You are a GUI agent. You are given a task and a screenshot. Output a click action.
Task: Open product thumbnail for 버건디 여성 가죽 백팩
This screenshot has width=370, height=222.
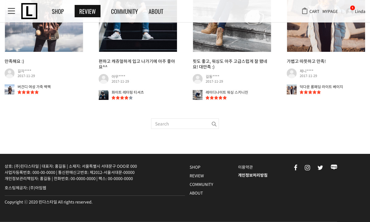point(10,89)
